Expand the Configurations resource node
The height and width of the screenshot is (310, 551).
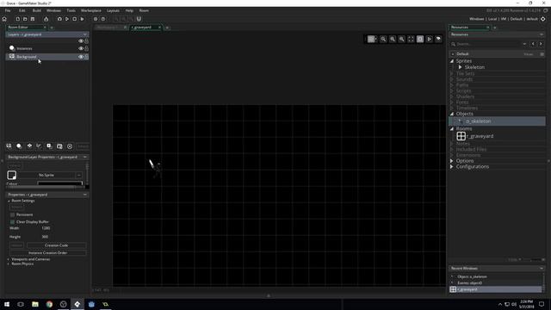tap(452, 166)
